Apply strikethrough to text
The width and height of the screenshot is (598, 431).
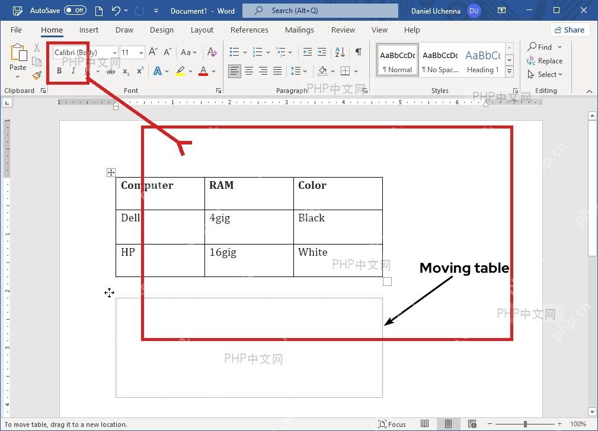(x=111, y=71)
